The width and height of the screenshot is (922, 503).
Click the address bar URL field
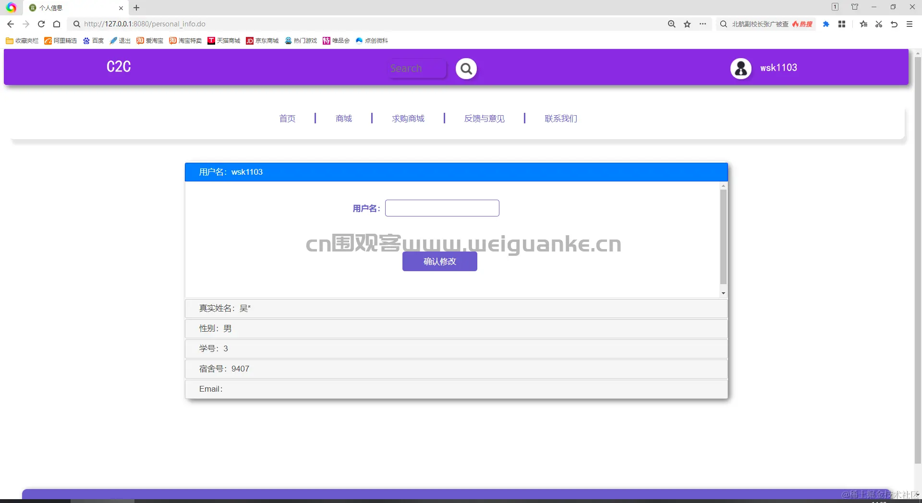[365, 24]
